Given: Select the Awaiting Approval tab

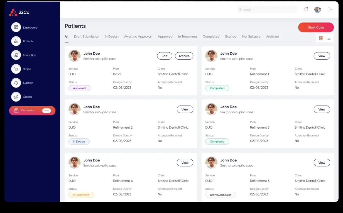Looking at the screenshot, I should [x=138, y=36].
